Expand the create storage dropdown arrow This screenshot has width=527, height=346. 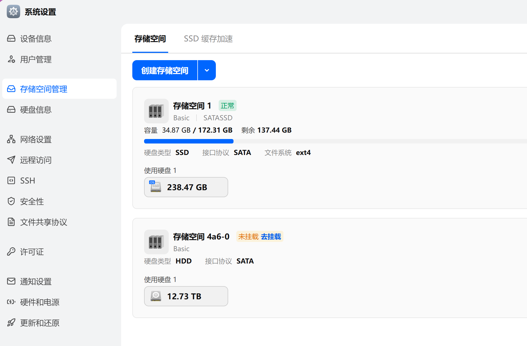tap(207, 70)
